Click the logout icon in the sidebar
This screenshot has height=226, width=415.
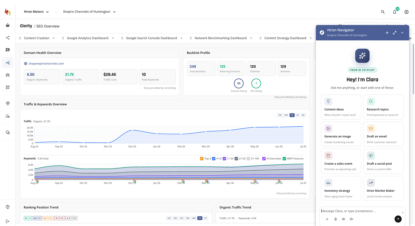tap(8, 221)
